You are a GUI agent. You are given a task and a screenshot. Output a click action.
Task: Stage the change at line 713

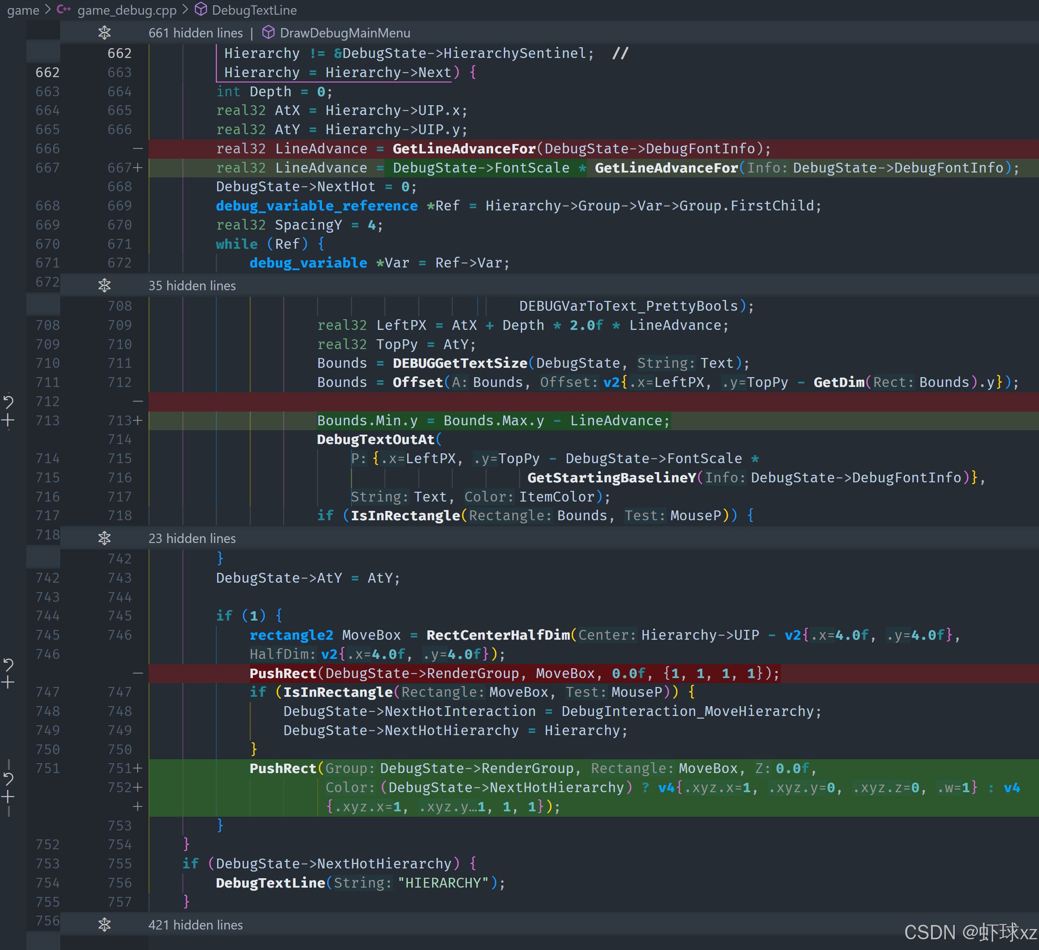click(8, 420)
